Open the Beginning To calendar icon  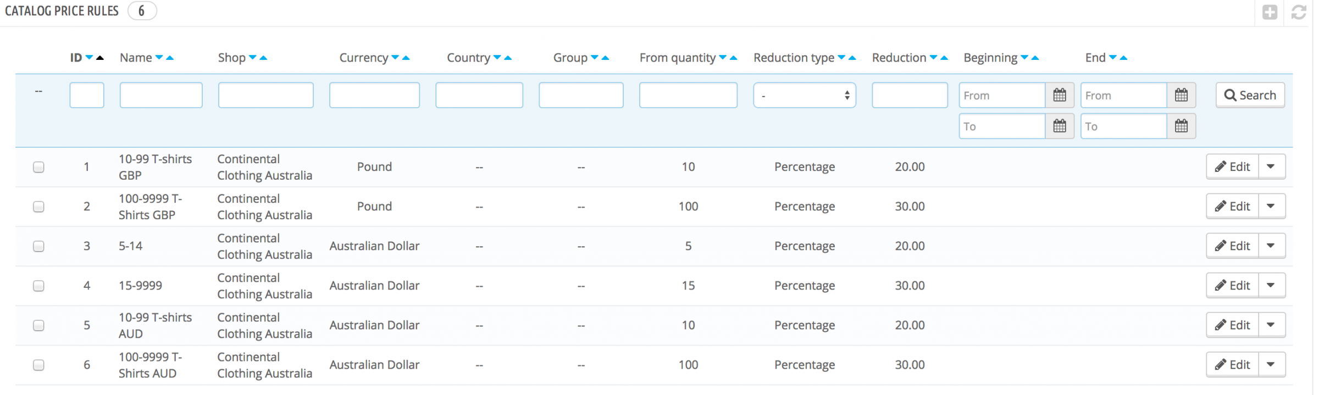click(1060, 126)
